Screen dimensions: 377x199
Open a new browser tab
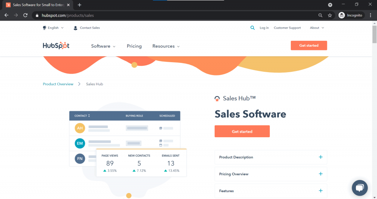pos(80,5)
